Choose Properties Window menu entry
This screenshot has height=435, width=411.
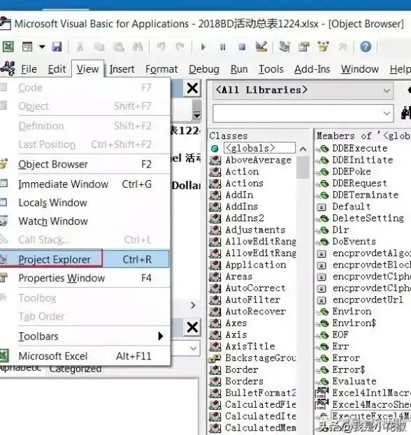coord(85,278)
